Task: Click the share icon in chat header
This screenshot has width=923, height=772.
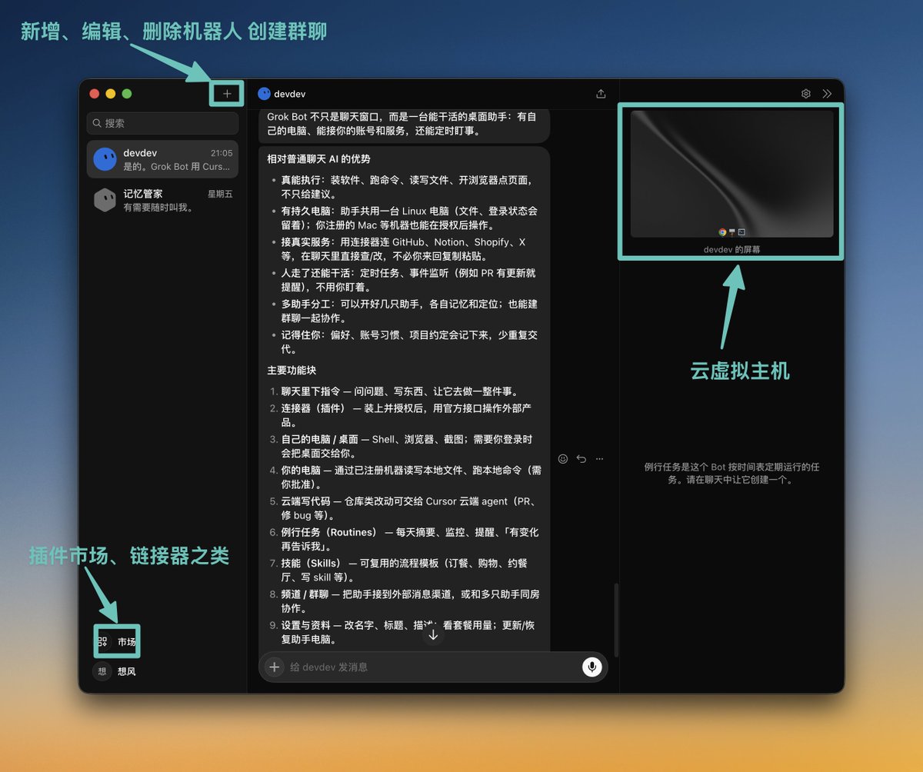Action: coord(601,94)
